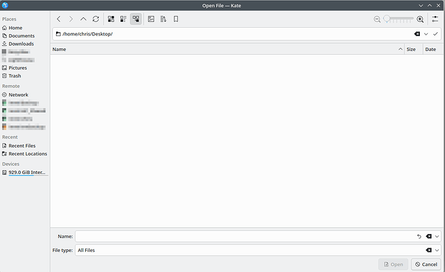The image size is (445, 272).
Task: Switch to compact list view
Action: point(123,19)
